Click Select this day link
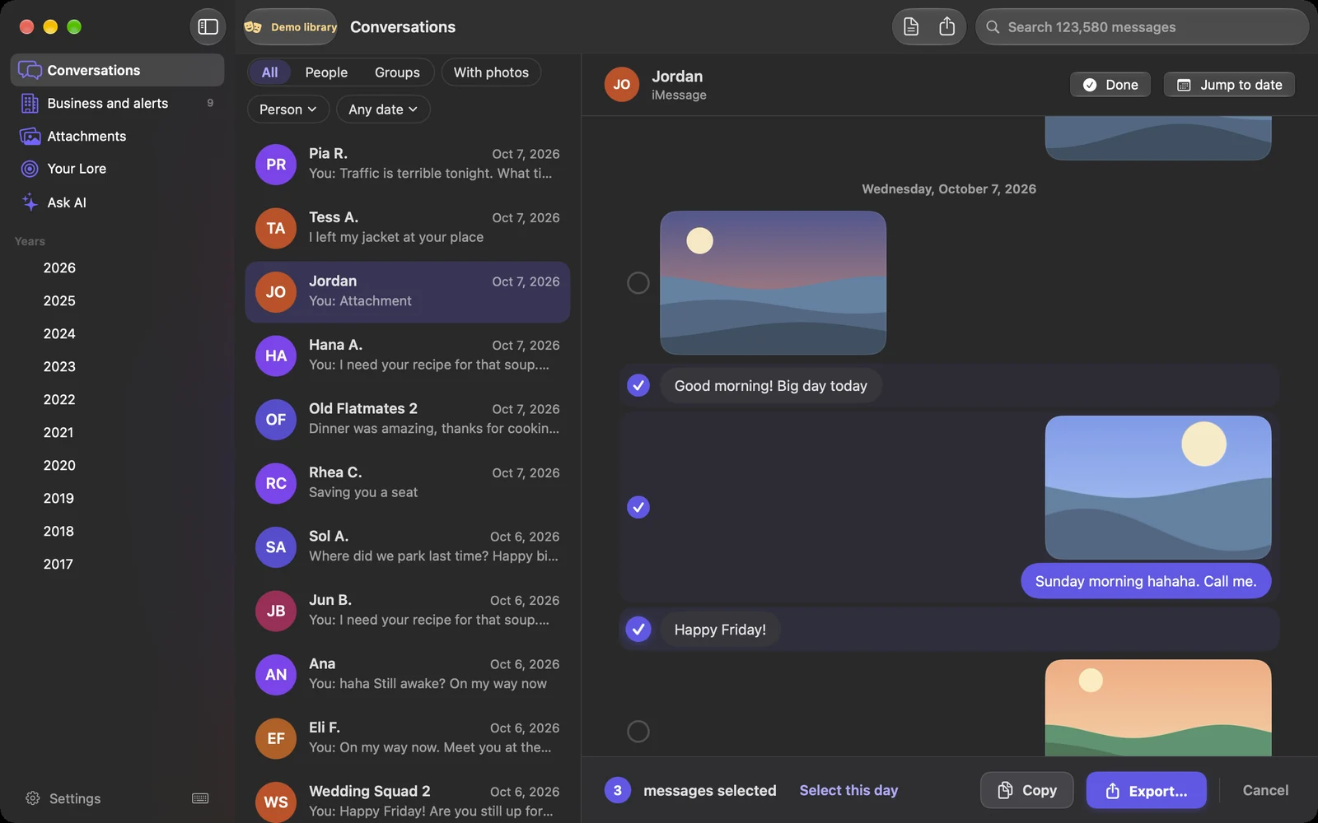The image size is (1318, 823). (x=848, y=790)
